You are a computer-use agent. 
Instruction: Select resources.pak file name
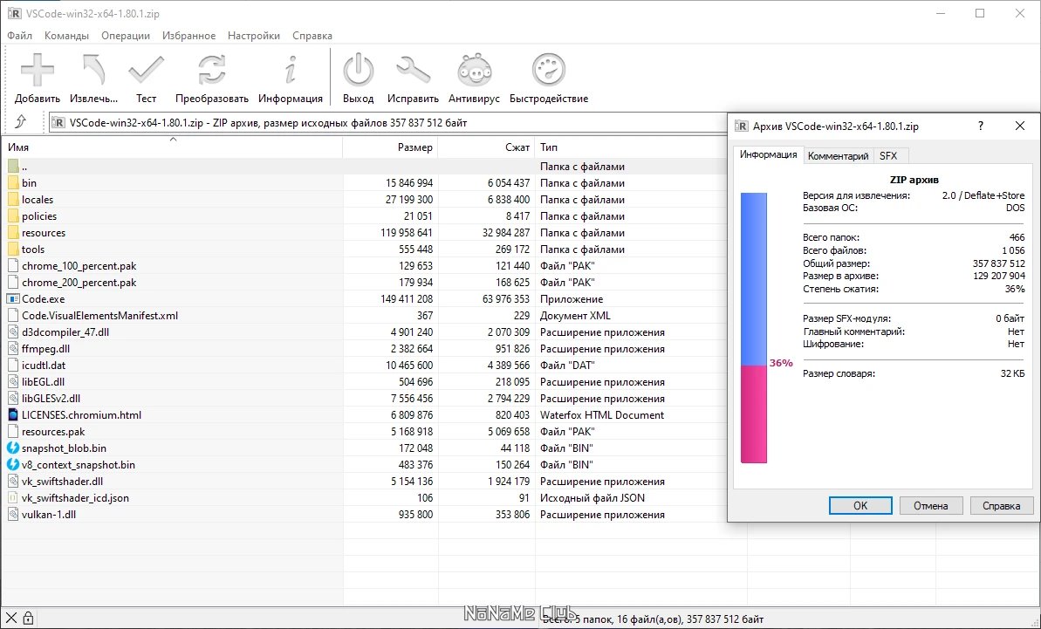(x=53, y=431)
